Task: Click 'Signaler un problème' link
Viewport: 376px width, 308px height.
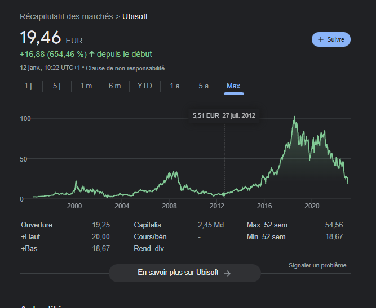Action: (317, 265)
